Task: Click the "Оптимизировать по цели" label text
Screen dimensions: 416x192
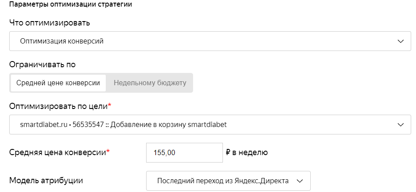Action: (58, 106)
